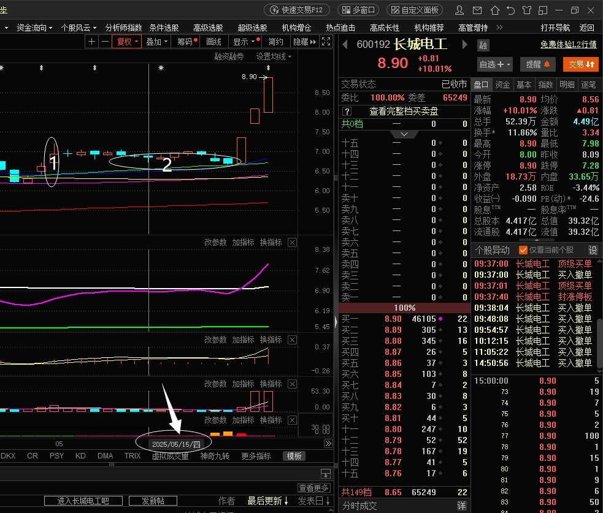Screen dimensions: 603x513
Task: Click the 模板 template button
Action: point(294,456)
